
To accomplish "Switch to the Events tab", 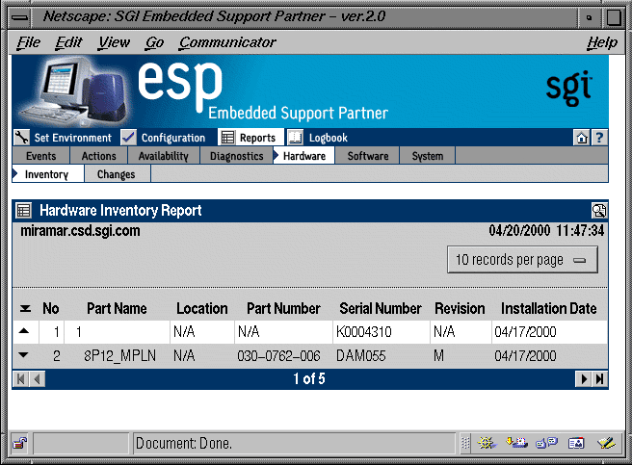I will point(41,156).
